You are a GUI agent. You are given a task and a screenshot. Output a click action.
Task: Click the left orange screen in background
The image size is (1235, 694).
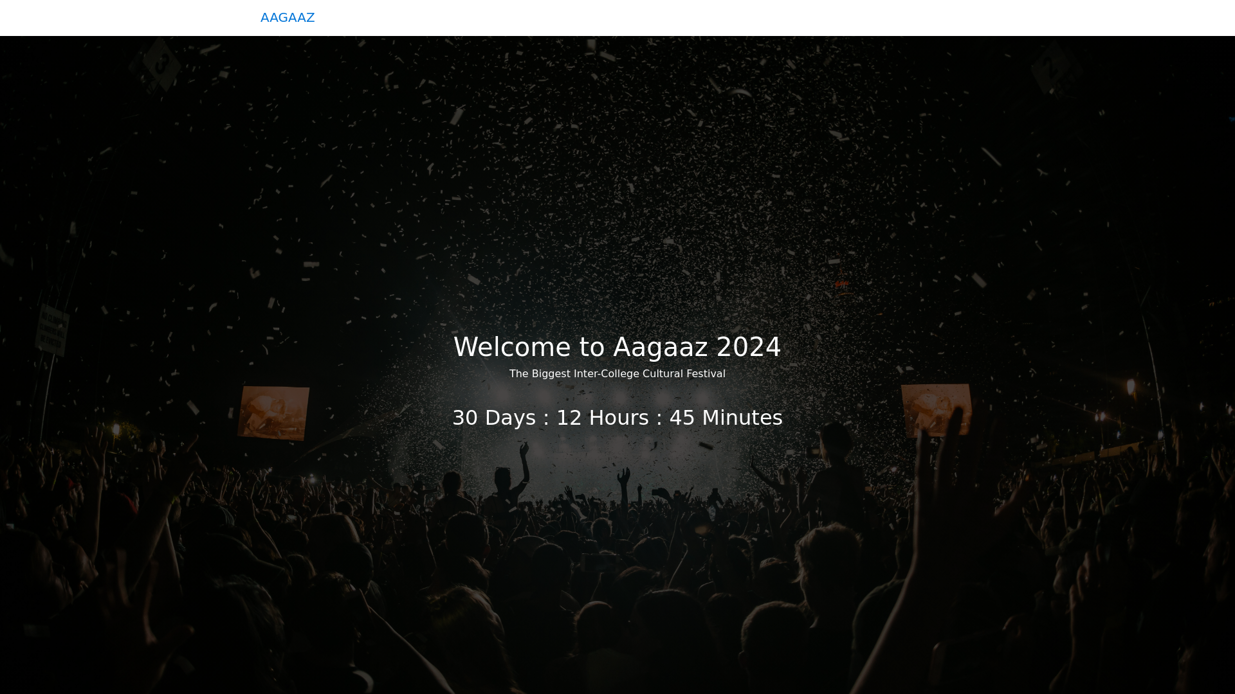[273, 413]
